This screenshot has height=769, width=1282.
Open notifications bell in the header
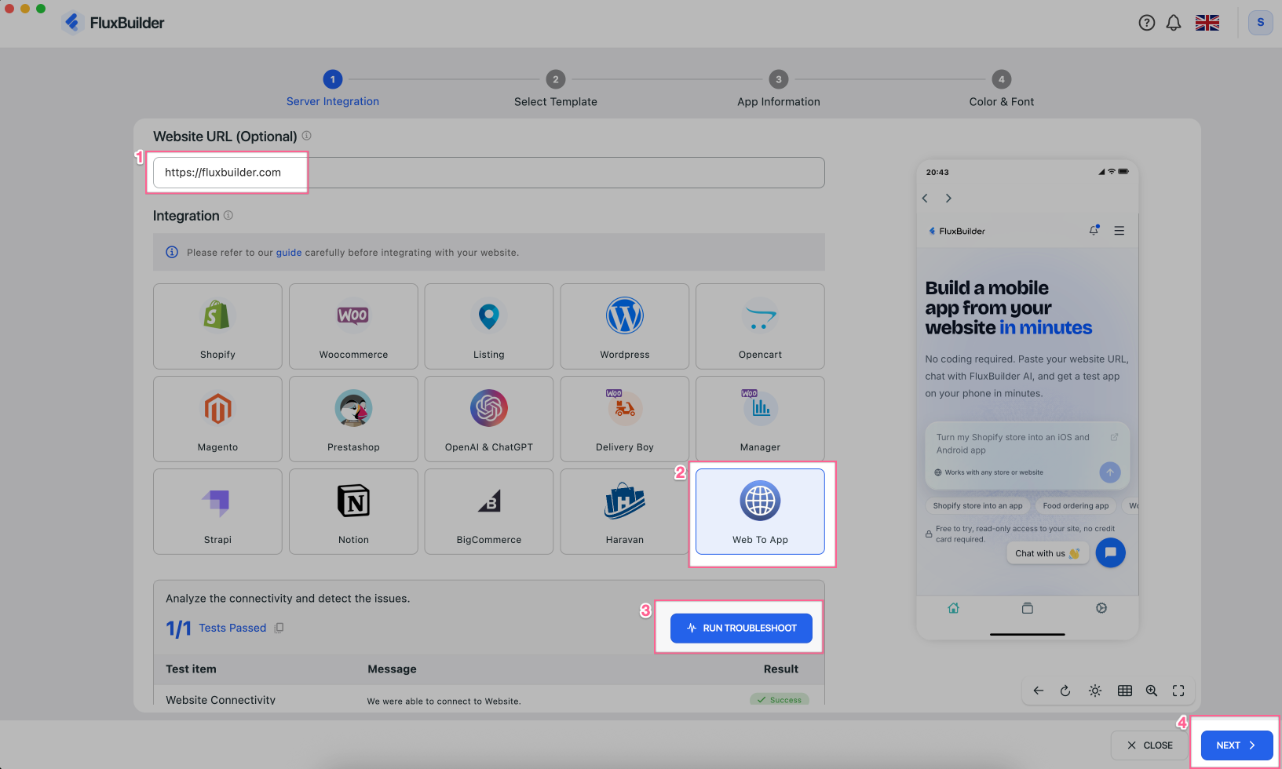tap(1174, 23)
